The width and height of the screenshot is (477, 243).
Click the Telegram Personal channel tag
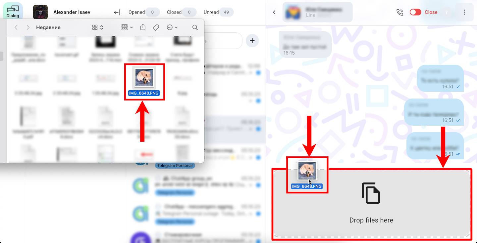coord(175,165)
